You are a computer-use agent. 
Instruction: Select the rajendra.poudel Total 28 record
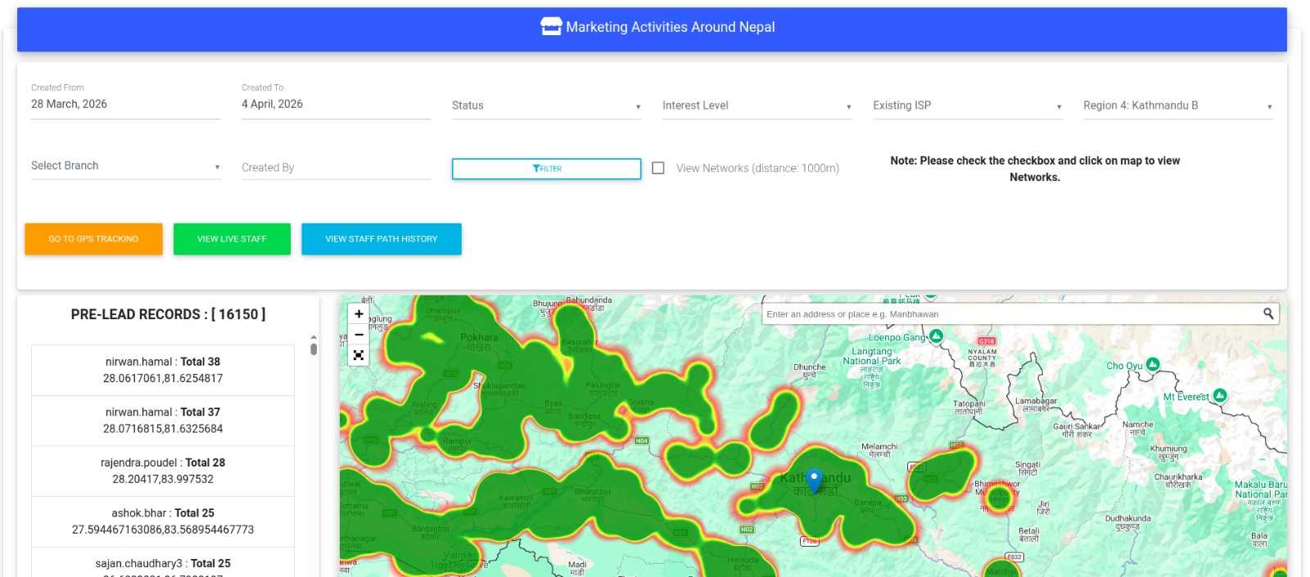pos(163,471)
